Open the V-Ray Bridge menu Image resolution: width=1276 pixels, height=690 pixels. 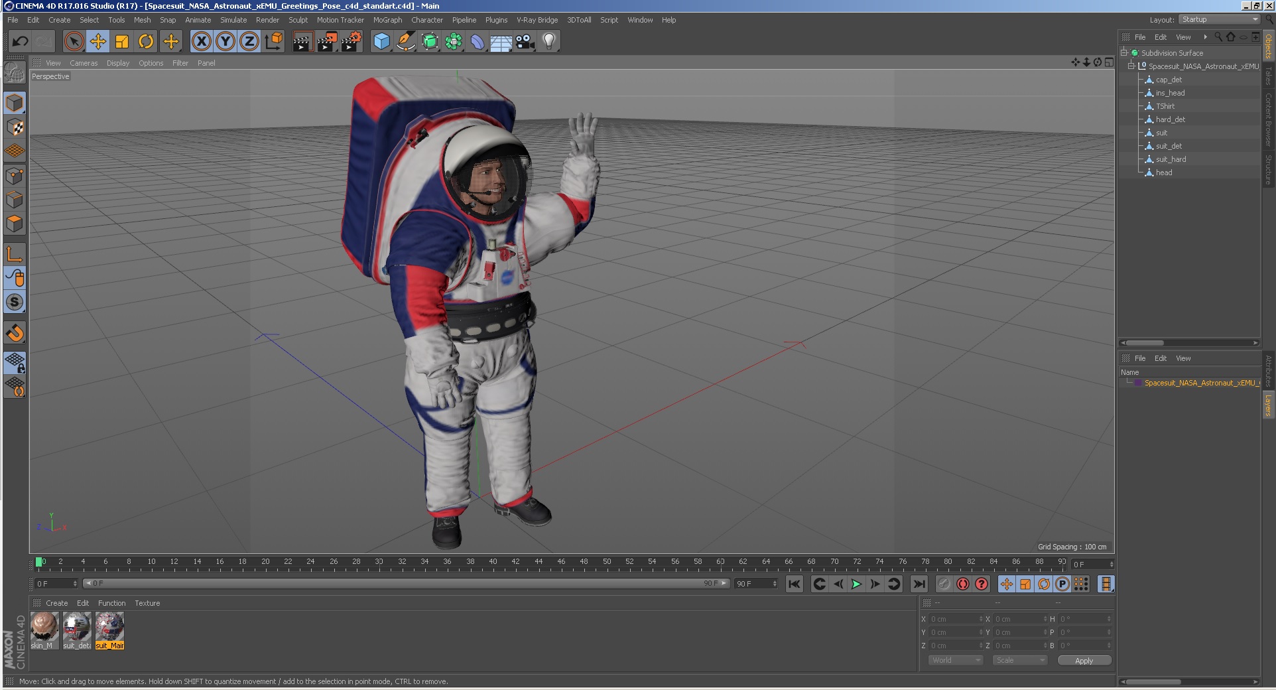(537, 20)
